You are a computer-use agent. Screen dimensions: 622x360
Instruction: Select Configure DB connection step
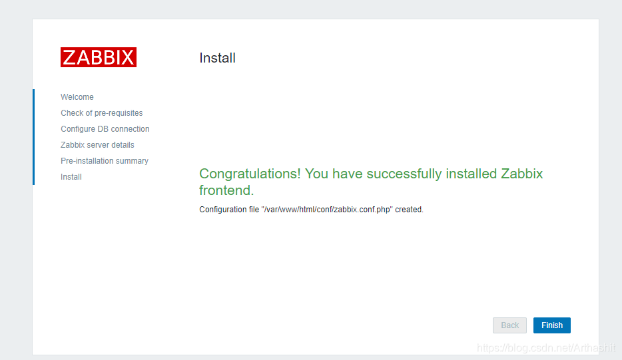click(x=105, y=129)
